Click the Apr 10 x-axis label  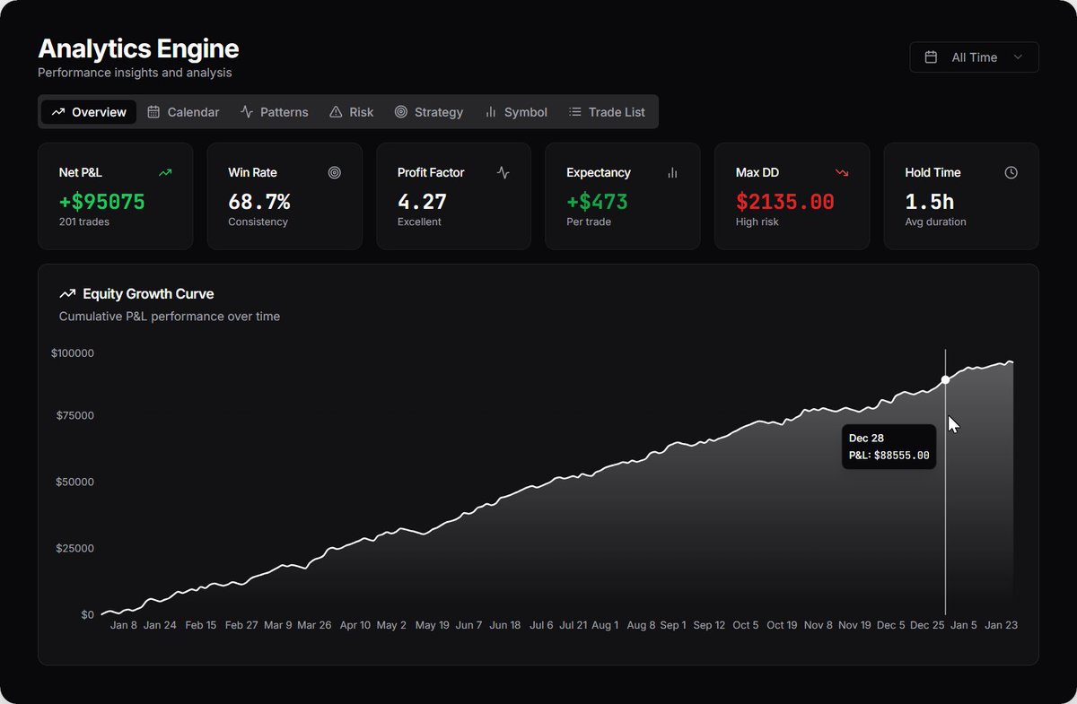pyautogui.click(x=355, y=625)
